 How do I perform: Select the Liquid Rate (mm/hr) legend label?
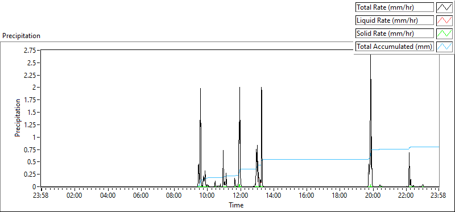point(395,20)
